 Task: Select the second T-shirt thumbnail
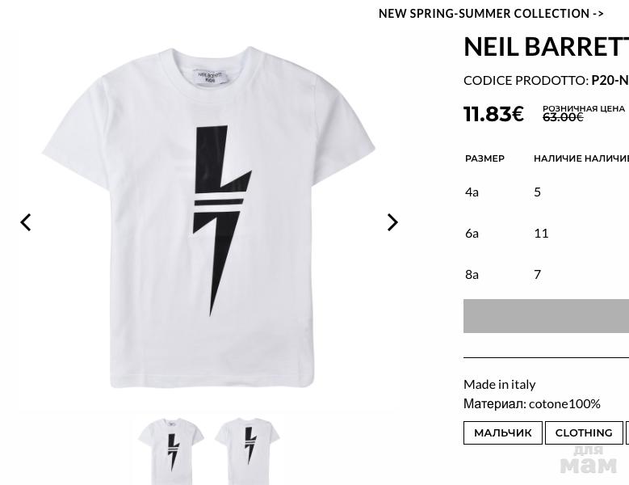click(247, 449)
